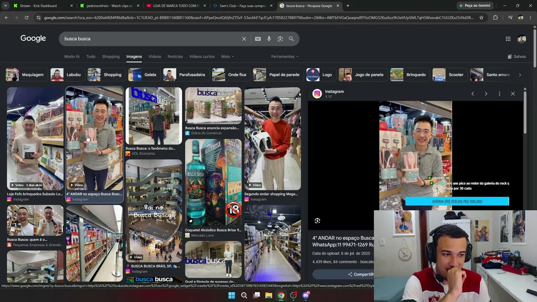Clear the search box with the X icon
This screenshot has width=537, height=302.
244,39
